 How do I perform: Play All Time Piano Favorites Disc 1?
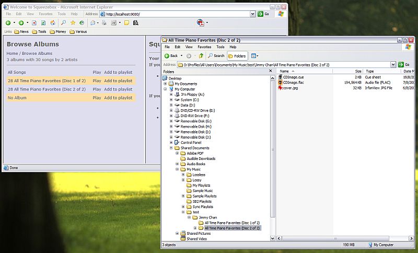(x=97, y=81)
